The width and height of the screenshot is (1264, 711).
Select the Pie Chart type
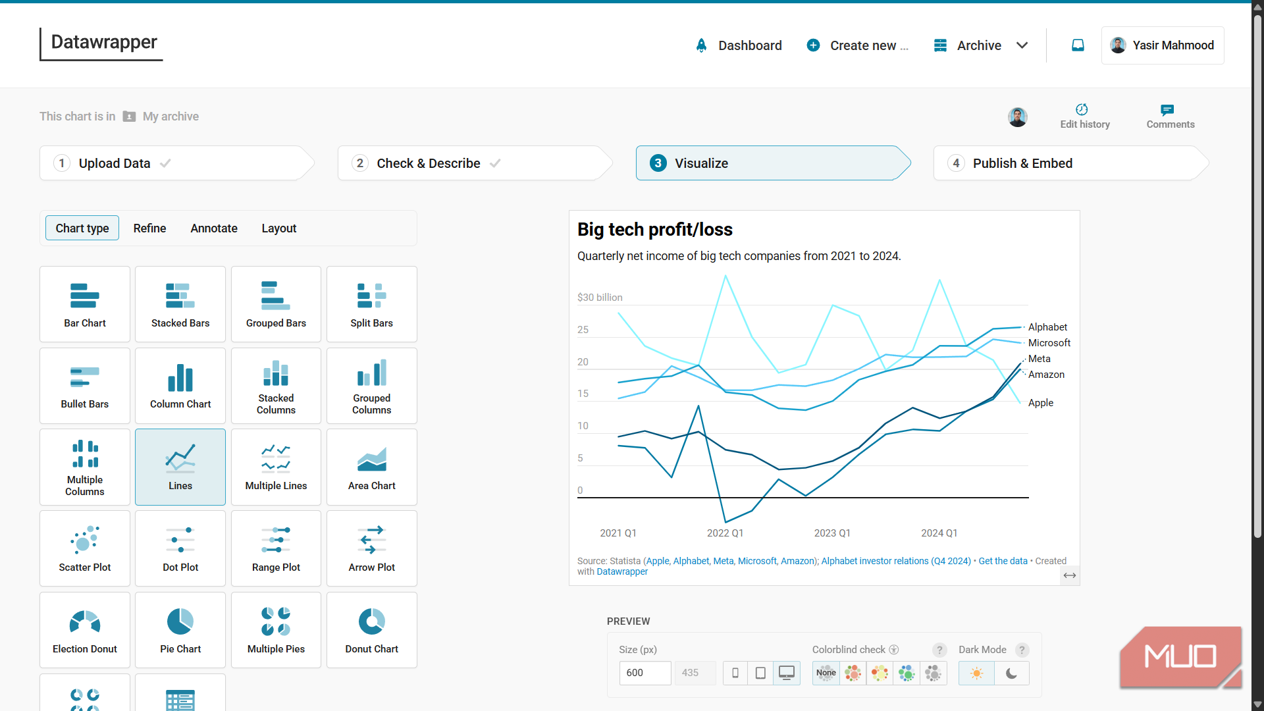click(180, 630)
